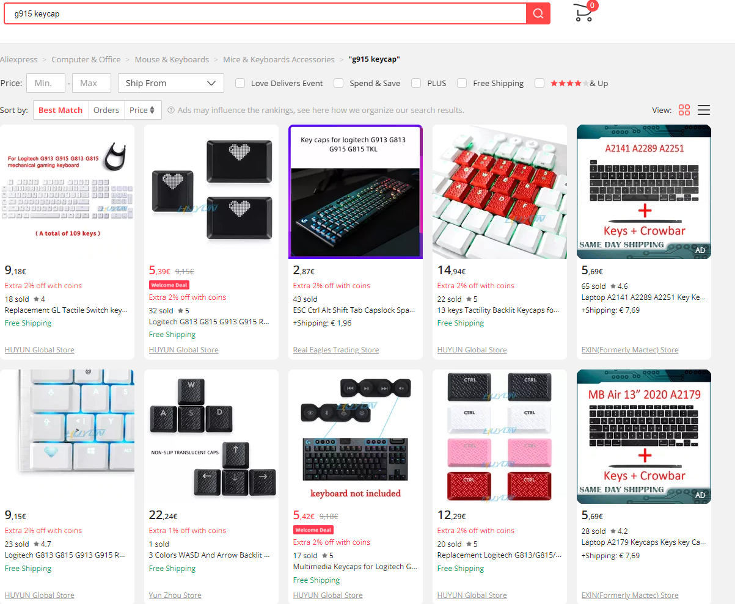Viewport: 735px width, 604px height.
Task: Visit HUYUN Global Store under 9,18€ item
Action: (40, 350)
